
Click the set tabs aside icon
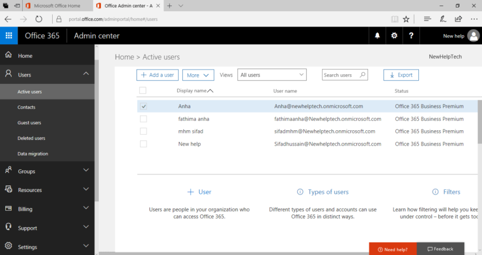click(x=17, y=6)
